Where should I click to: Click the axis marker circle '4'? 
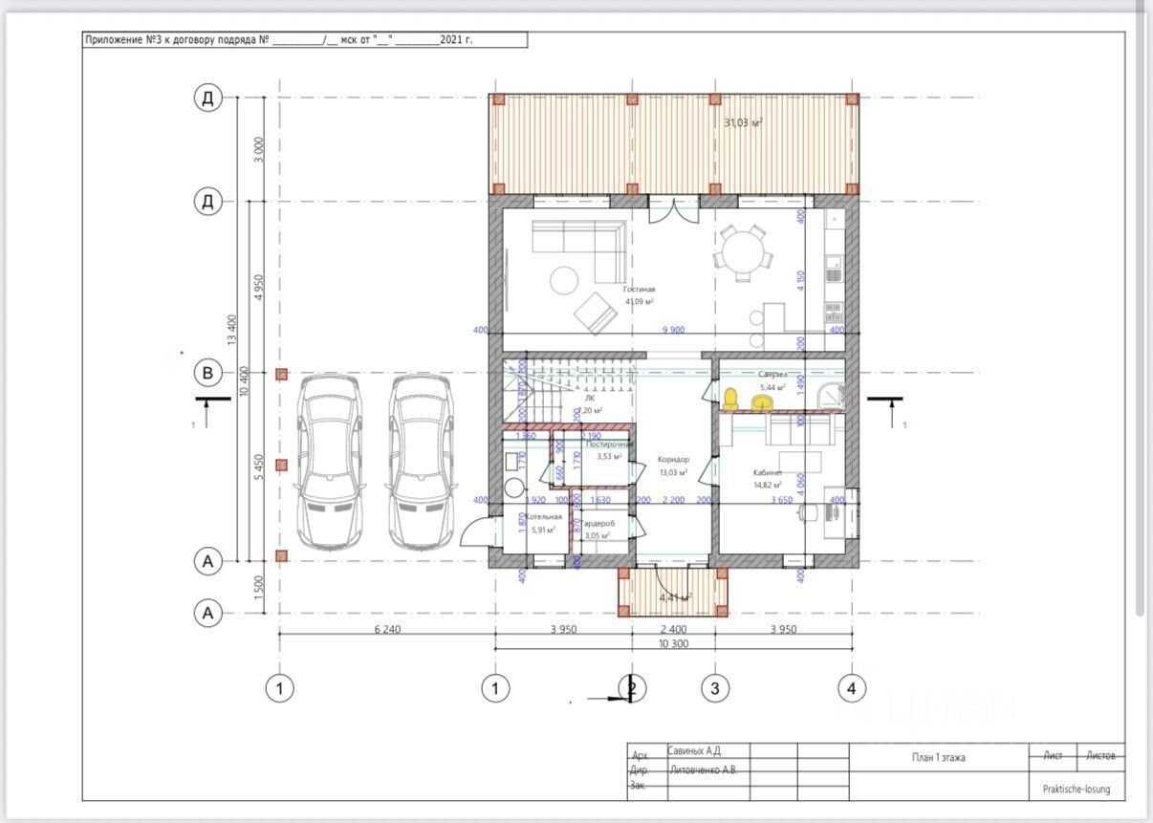point(852,688)
